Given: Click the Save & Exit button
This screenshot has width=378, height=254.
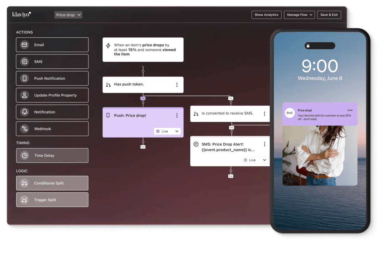Looking at the screenshot, I should click(329, 15).
